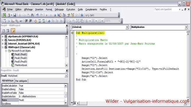
Task: Open Edition menu
Action: [x=18, y=9]
